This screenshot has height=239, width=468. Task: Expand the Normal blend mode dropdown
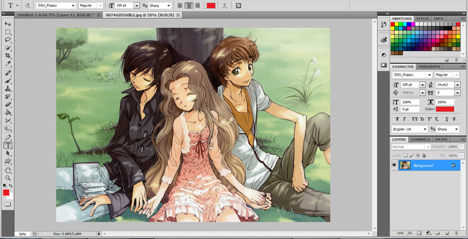click(410, 146)
